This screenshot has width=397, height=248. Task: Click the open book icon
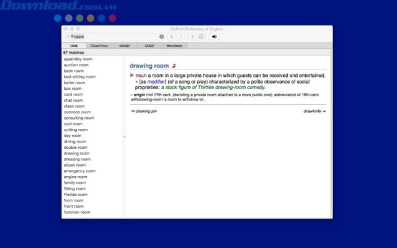coord(200,37)
